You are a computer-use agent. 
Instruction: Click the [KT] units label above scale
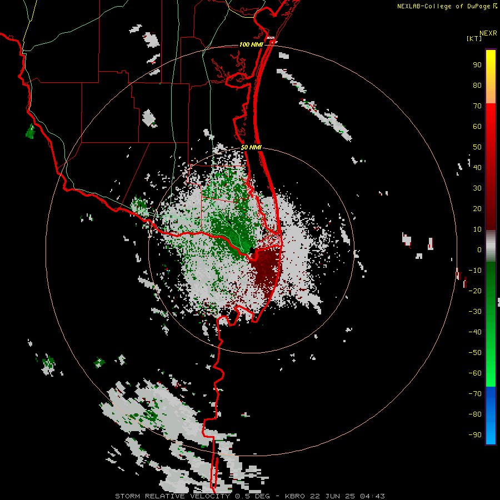(x=474, y=38)
